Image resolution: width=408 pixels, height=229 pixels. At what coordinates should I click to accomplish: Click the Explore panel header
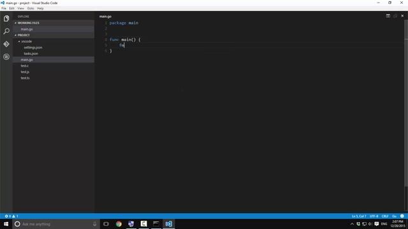pyautogui.click(x=24, y=17)
